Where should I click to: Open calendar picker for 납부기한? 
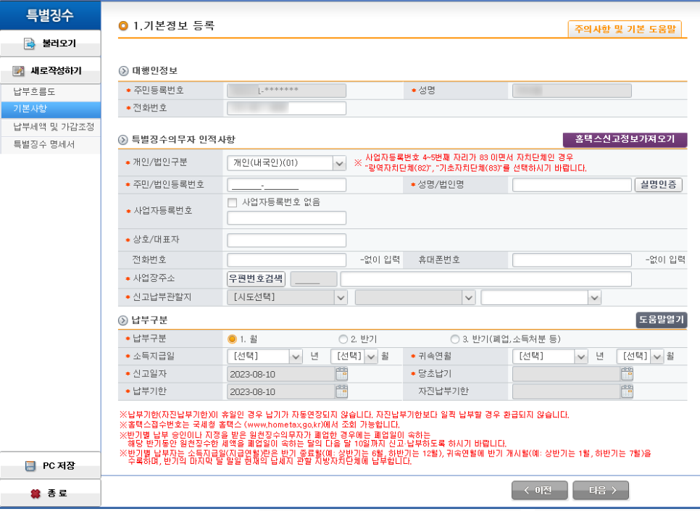coord(341,392)
